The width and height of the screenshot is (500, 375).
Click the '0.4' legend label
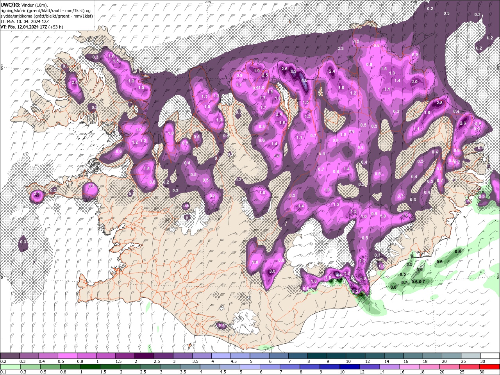[42, 361]
